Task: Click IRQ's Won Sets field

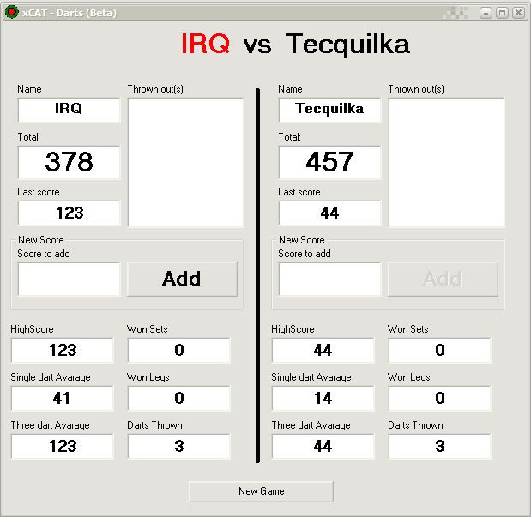Action: 179,350
